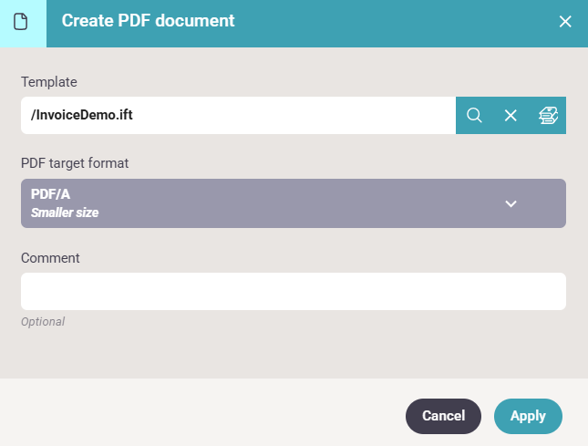Expand the PDF target format chevron
Image resolution: width=588 pixels, height=446 pixels.
511,203
